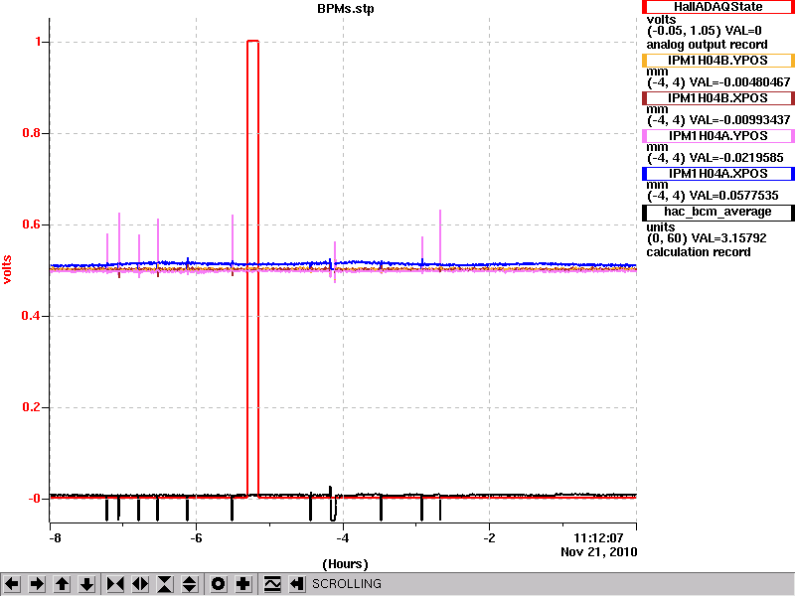Click the horizontal zoom-out diamond icon
Viewport: 795px width, 596px height.
point(140,584)
